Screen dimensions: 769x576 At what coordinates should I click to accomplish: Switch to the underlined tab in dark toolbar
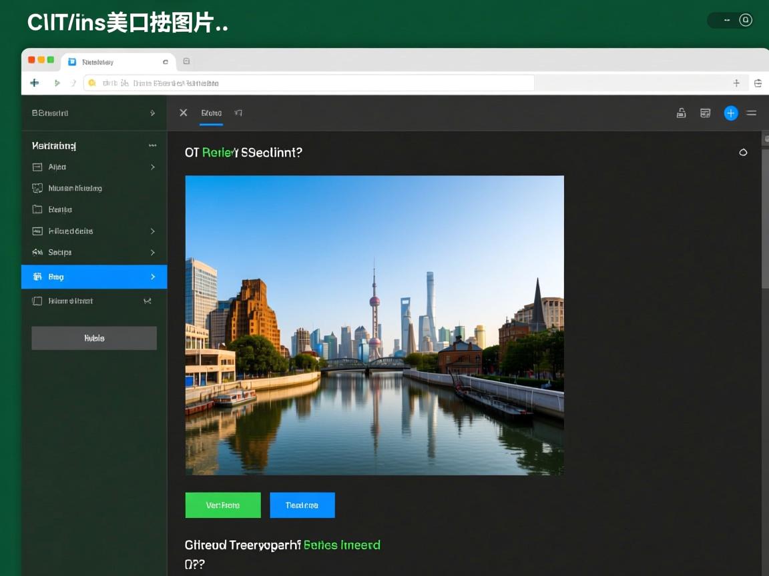point(211,113)
